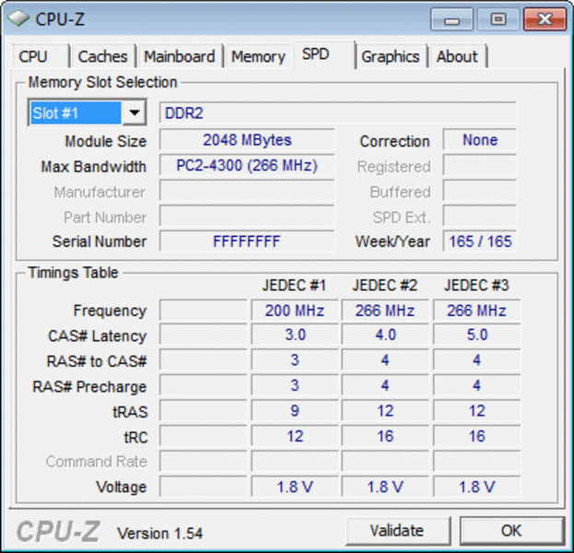Screen dimensions: 574x553
Task: Click the Frequency row label
Action: (x=110, y=311)
